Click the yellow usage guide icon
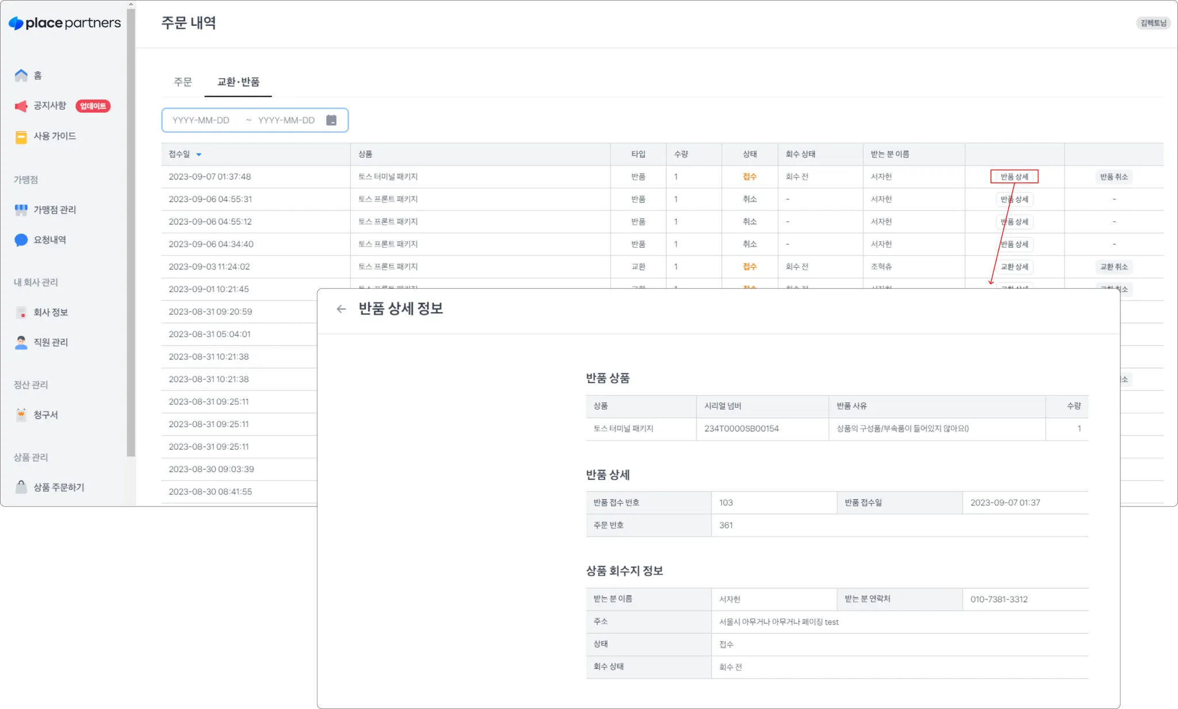The width and height of the screenshot is (1178, 709). coord(21,136)
